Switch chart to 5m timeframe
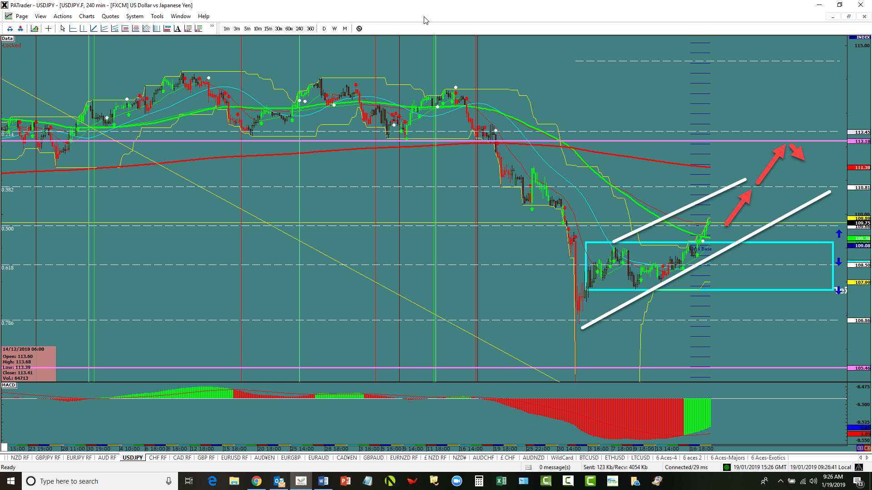This screenshot has height=490, width=872. click(x=247, y=29)
